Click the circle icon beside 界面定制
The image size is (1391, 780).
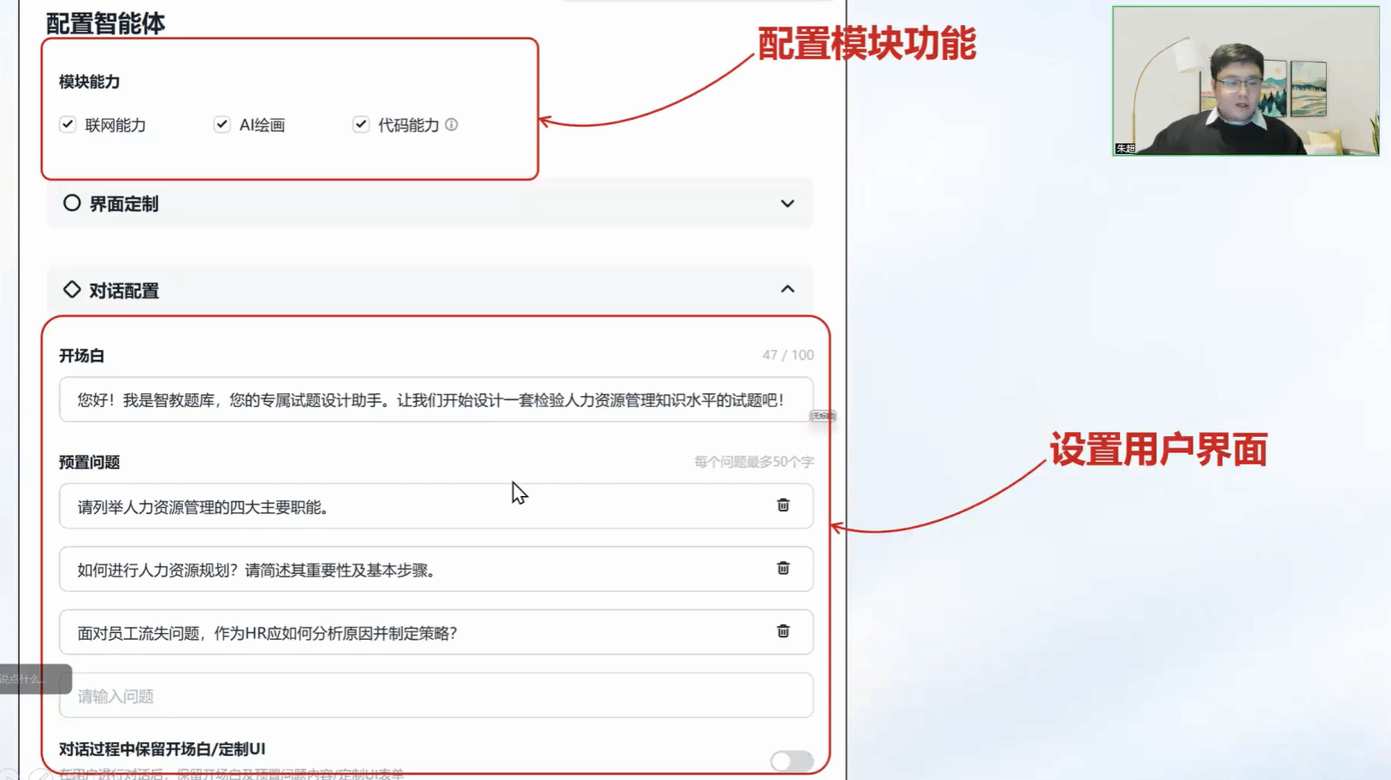[72, 204]
